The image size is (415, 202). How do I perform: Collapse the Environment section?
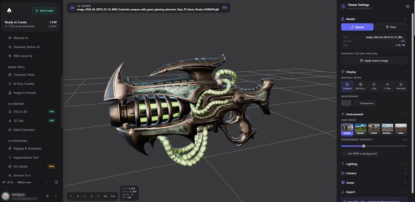click(x=405, y=114)
